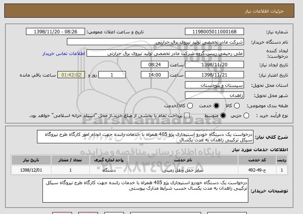303x214 pixels.
Task: Click the province field سیستان و بلوچستان
Action: click(214, 85)
